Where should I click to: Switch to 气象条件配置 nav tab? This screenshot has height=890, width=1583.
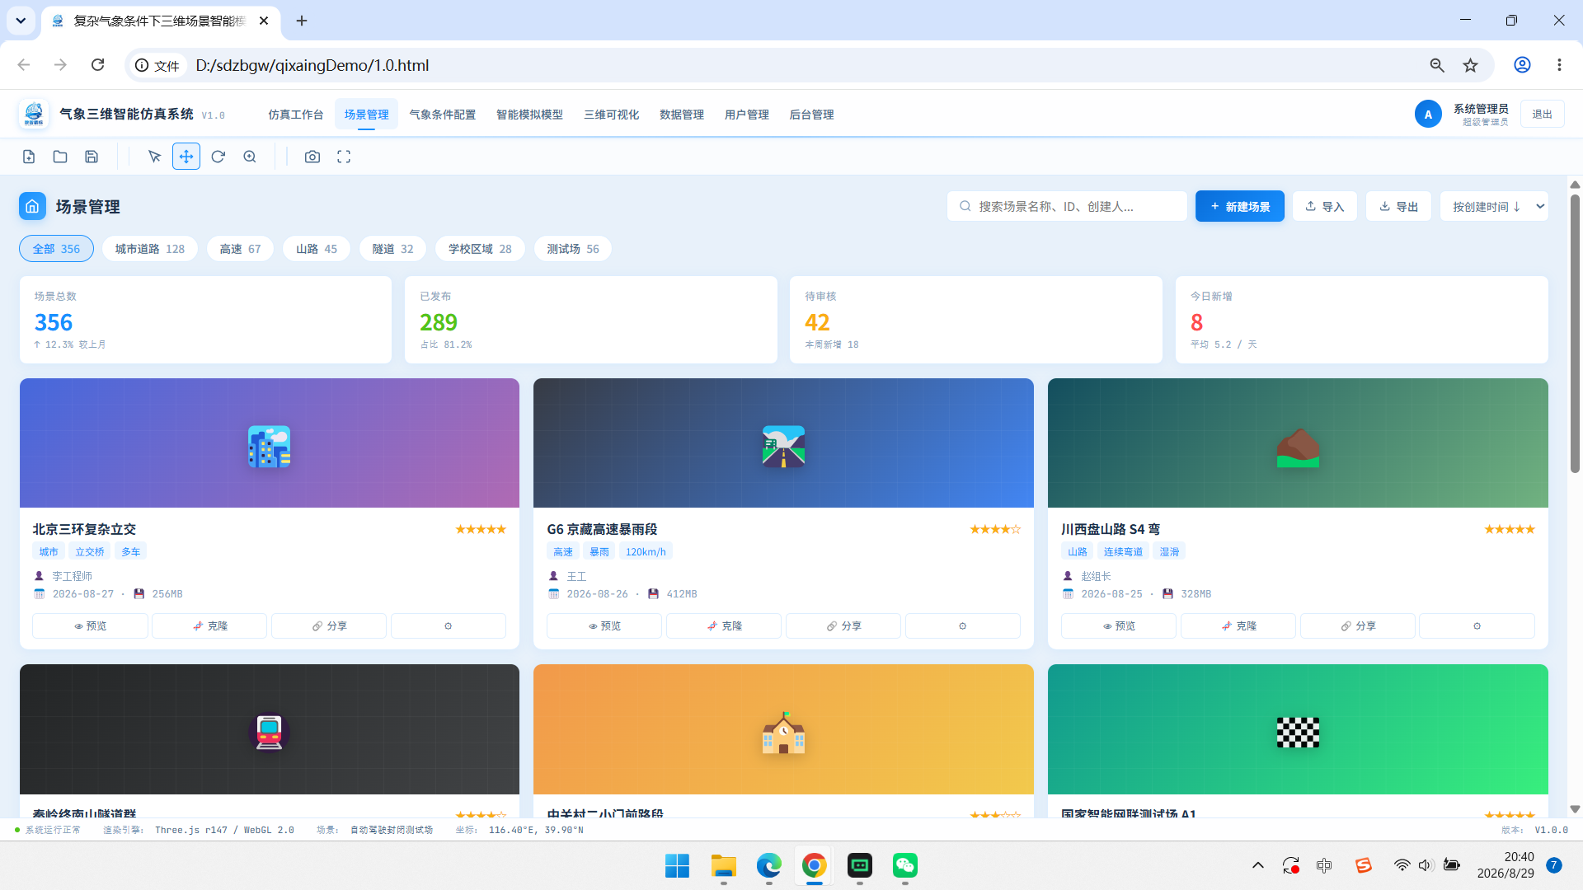(x=443, y=115)
